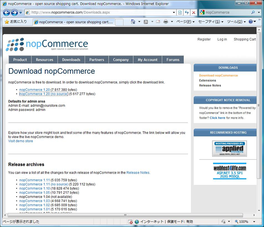Image resolution: width=264 pixels, height=227 pixels.
Task: Expand the RSS feeds dropdown arrow
Action: click(152, 22)
